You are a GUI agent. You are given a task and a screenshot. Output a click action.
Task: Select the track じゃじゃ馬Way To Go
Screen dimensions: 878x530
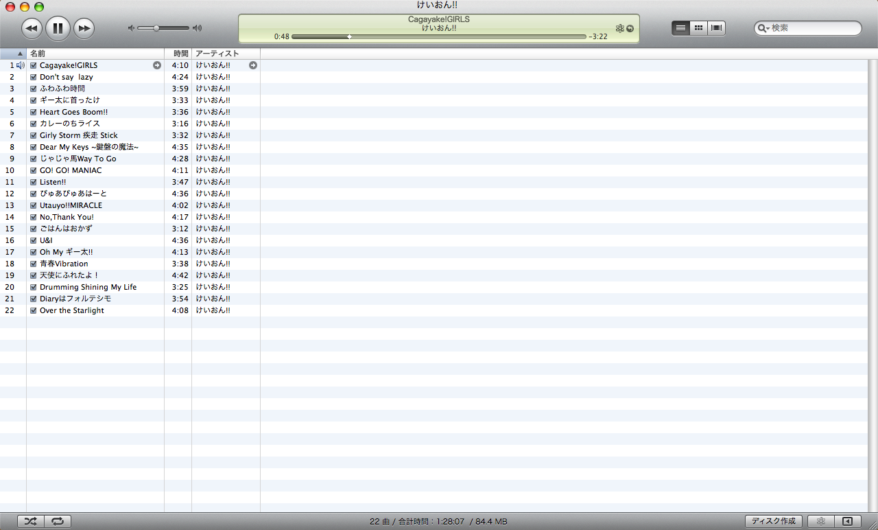(x=78, y=159)
